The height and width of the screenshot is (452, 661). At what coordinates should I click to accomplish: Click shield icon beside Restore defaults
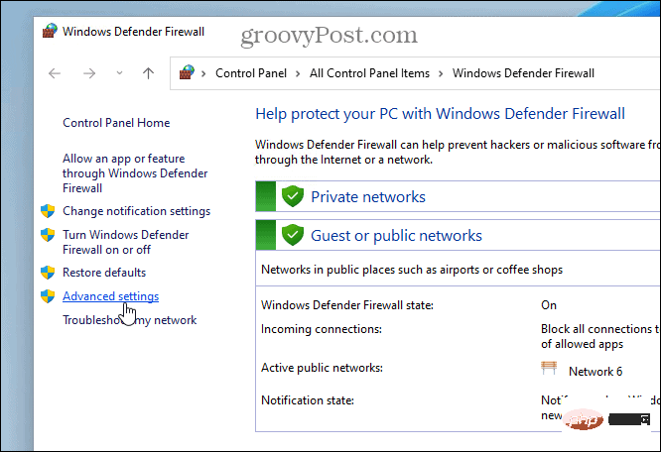(x=48, y=273)
